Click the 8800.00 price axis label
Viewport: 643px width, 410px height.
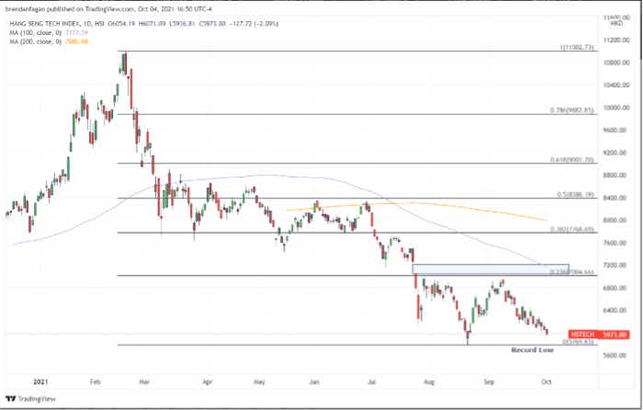tap(616, 176)
